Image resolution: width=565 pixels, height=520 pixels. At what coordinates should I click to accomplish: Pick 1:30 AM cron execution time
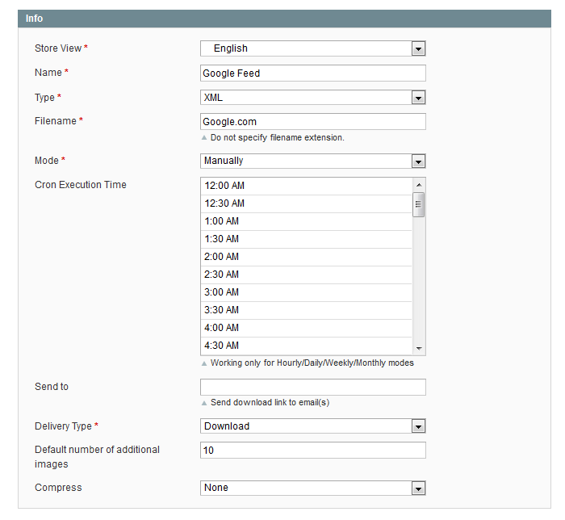[x=306, y=239]
